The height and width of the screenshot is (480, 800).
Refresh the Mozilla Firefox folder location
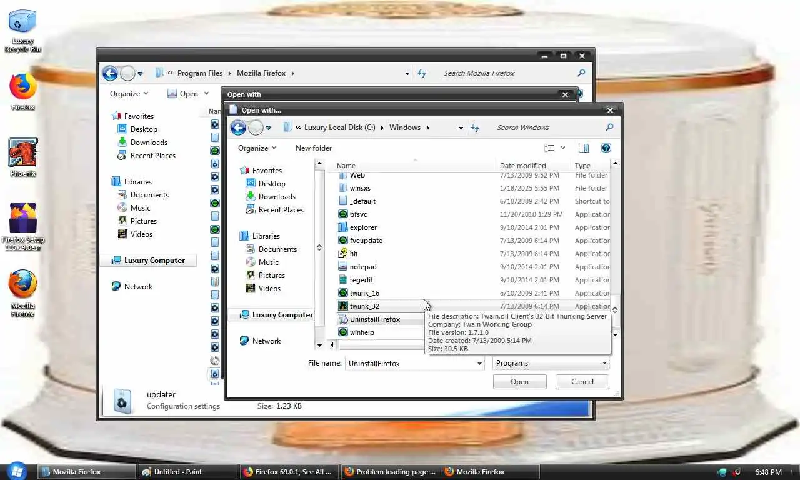[x=422, y=73]
